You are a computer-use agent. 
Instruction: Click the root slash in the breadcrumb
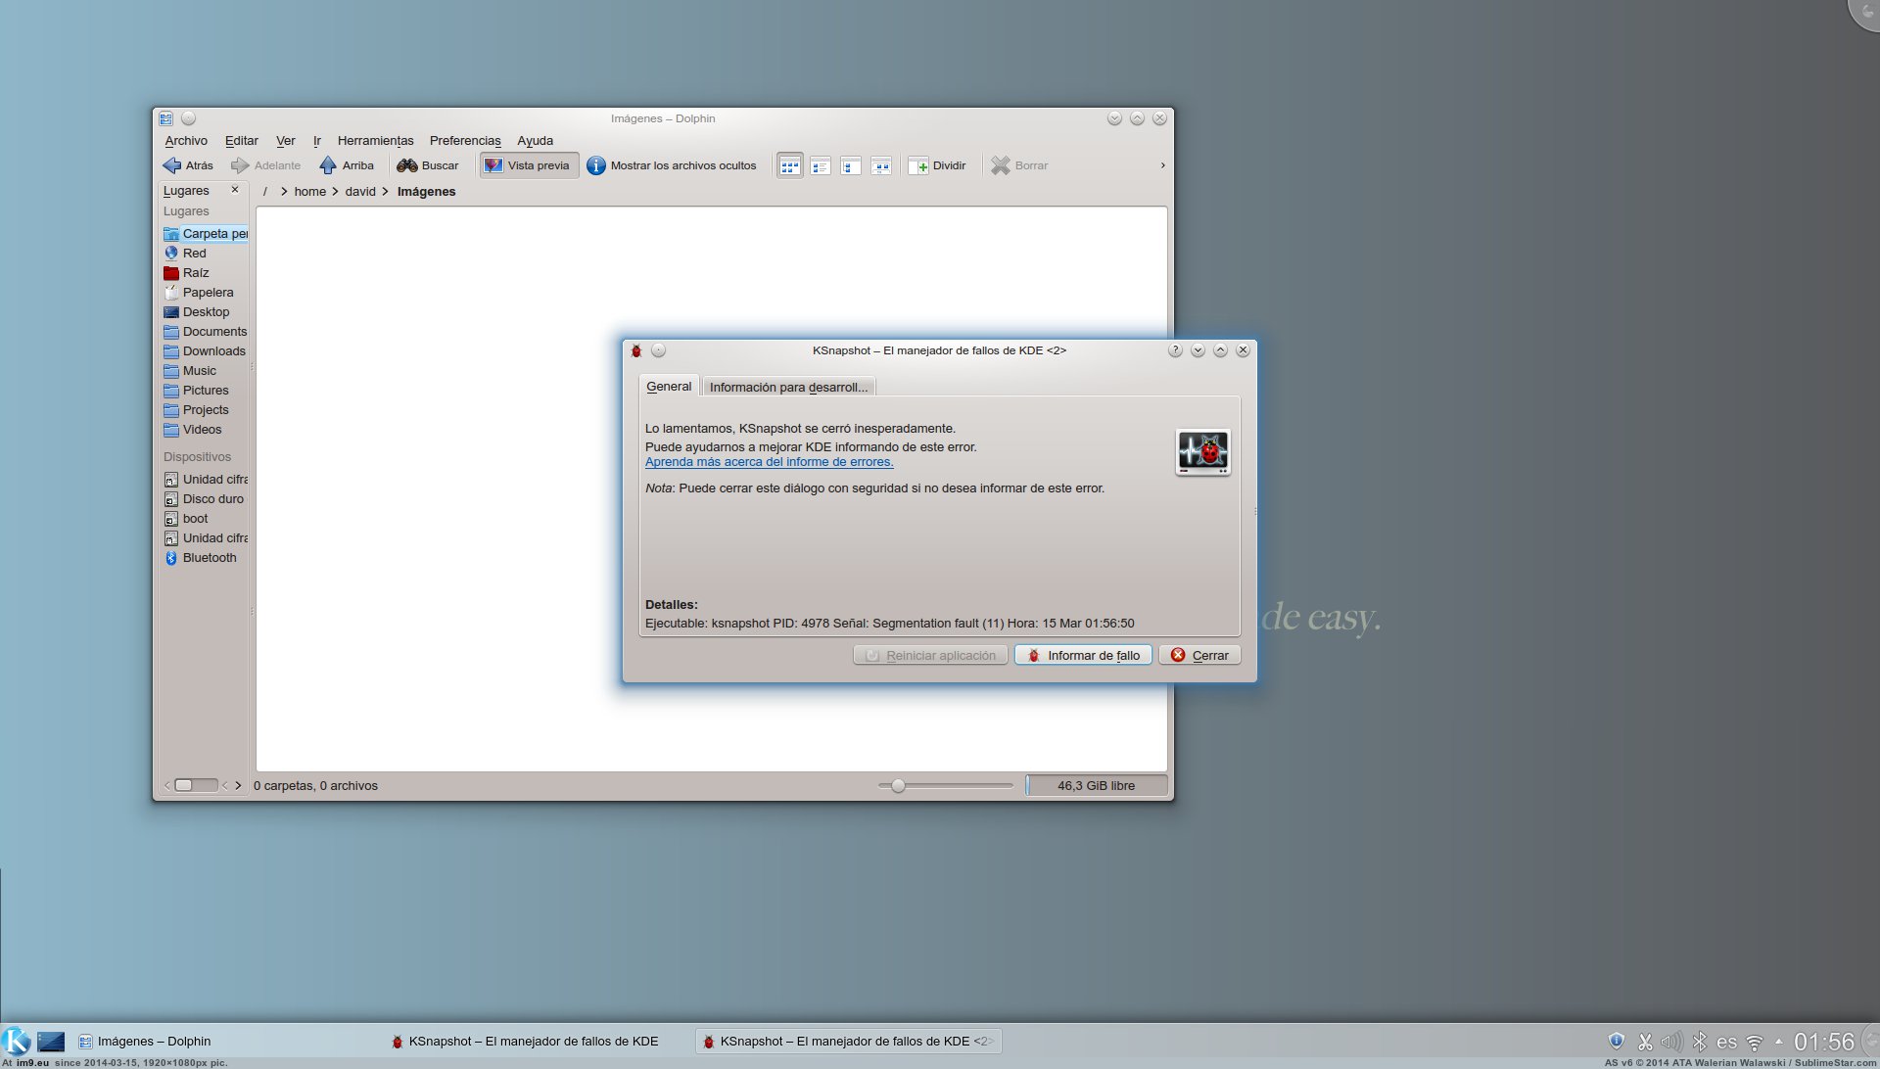pos(264,192)
